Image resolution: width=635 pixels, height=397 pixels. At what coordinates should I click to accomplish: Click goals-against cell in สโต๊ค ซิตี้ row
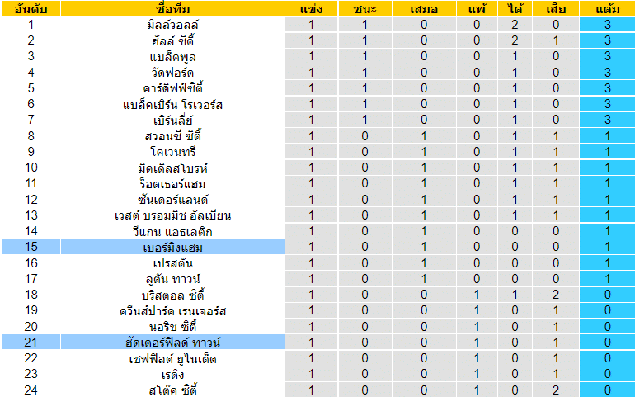point(556,390)
